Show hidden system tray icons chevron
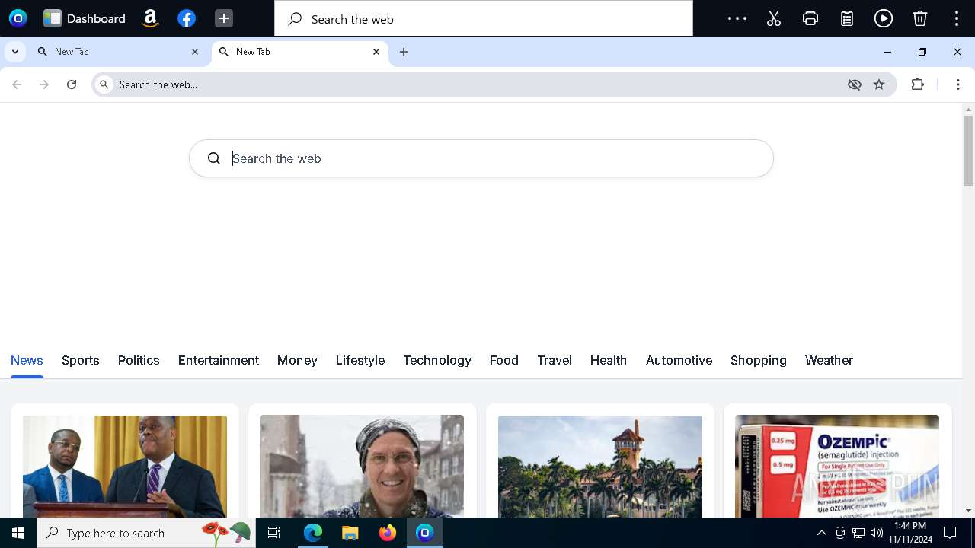This screenshot has width=975, height=548. click(x=821, y=533)
